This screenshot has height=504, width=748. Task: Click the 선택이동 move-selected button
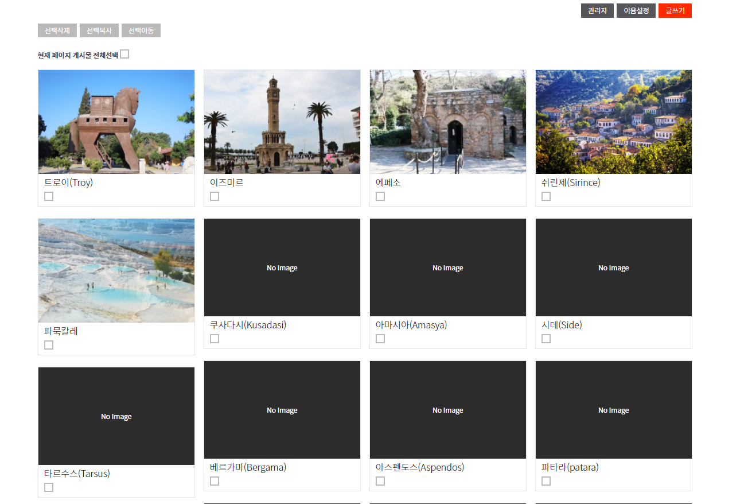pyautogui.click(x=141, y=30)
